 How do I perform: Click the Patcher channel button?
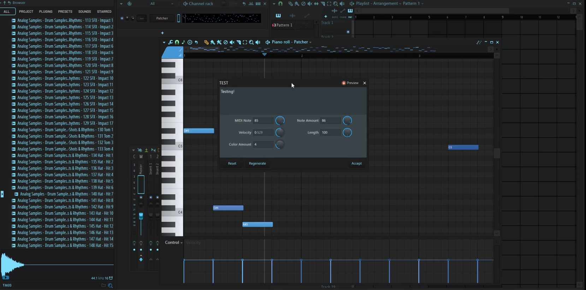tap(162, 18)
